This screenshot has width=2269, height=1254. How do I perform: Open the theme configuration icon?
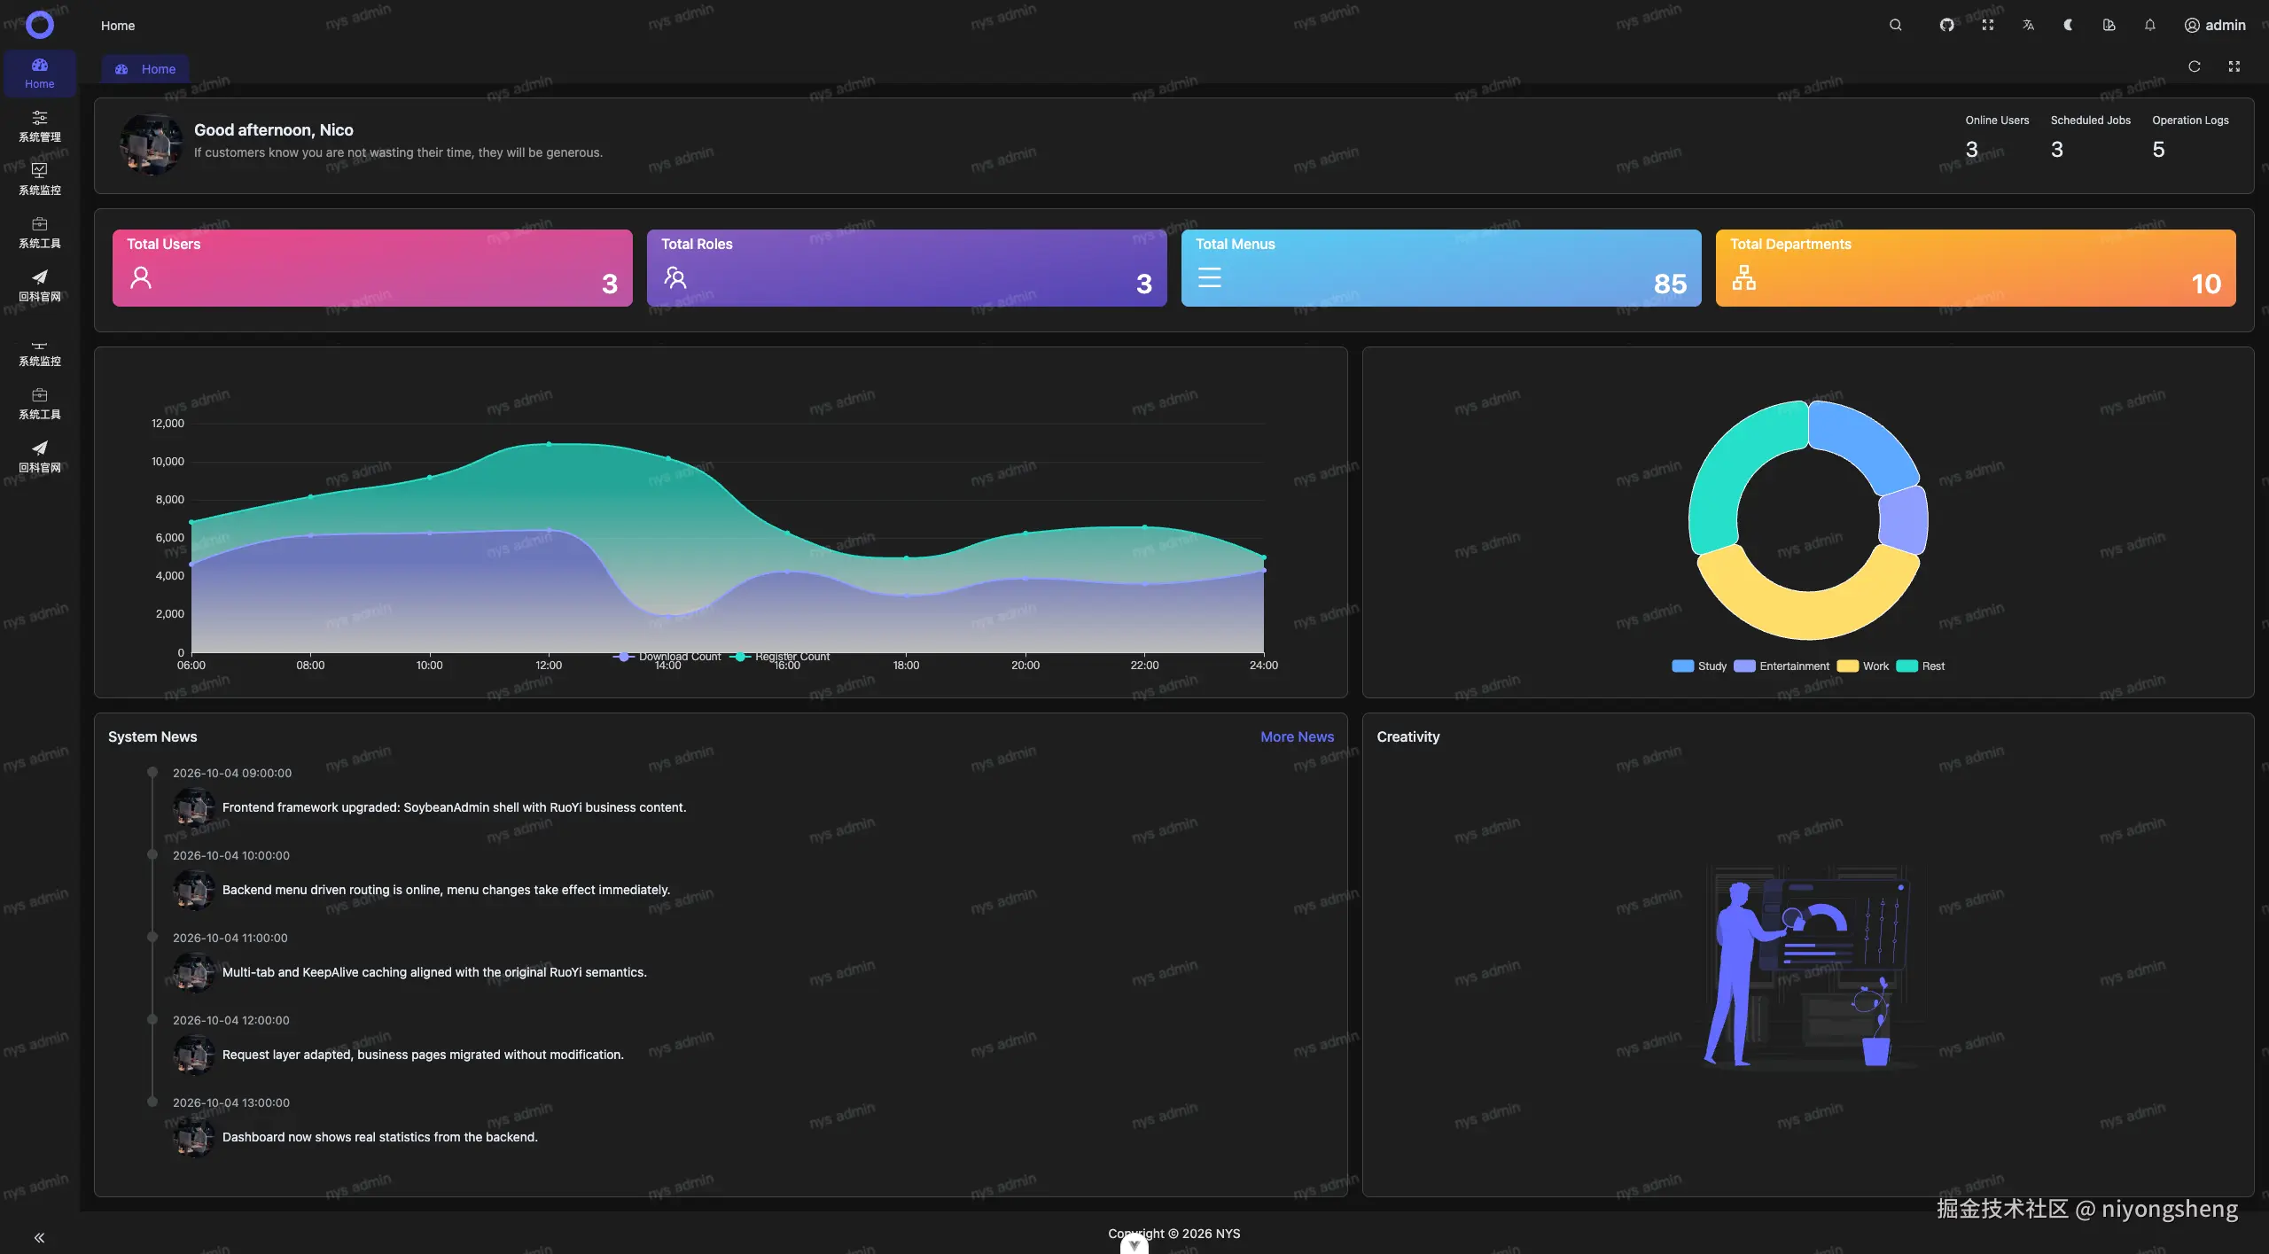(2109, 25)
